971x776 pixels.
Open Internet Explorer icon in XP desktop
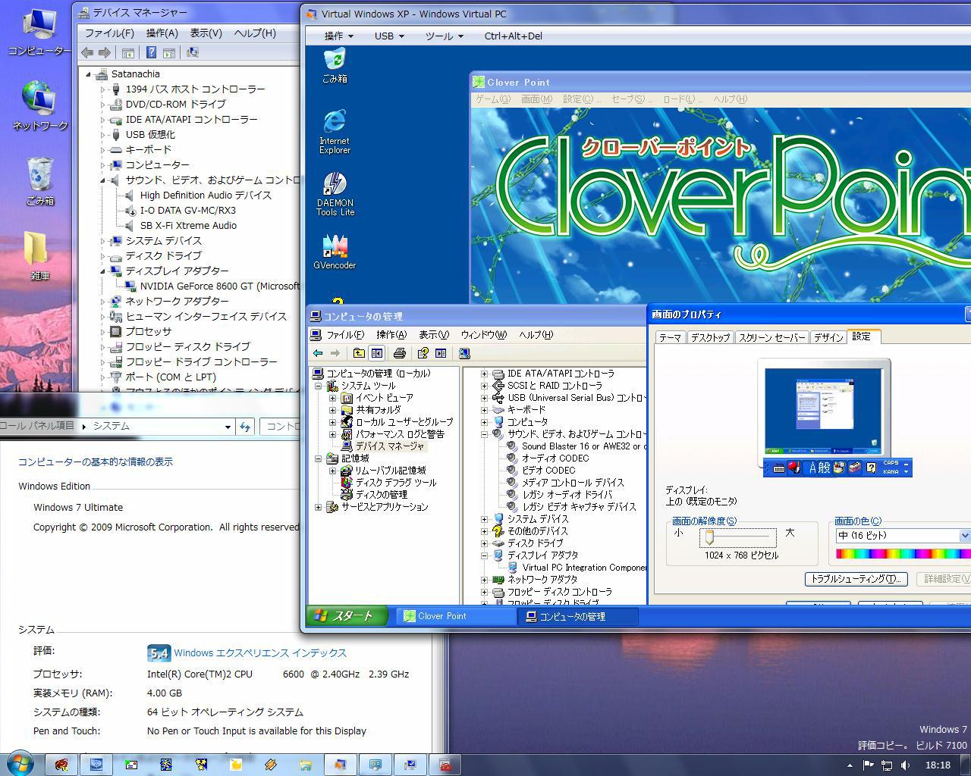pyautogui.click(x=335, y=123)
